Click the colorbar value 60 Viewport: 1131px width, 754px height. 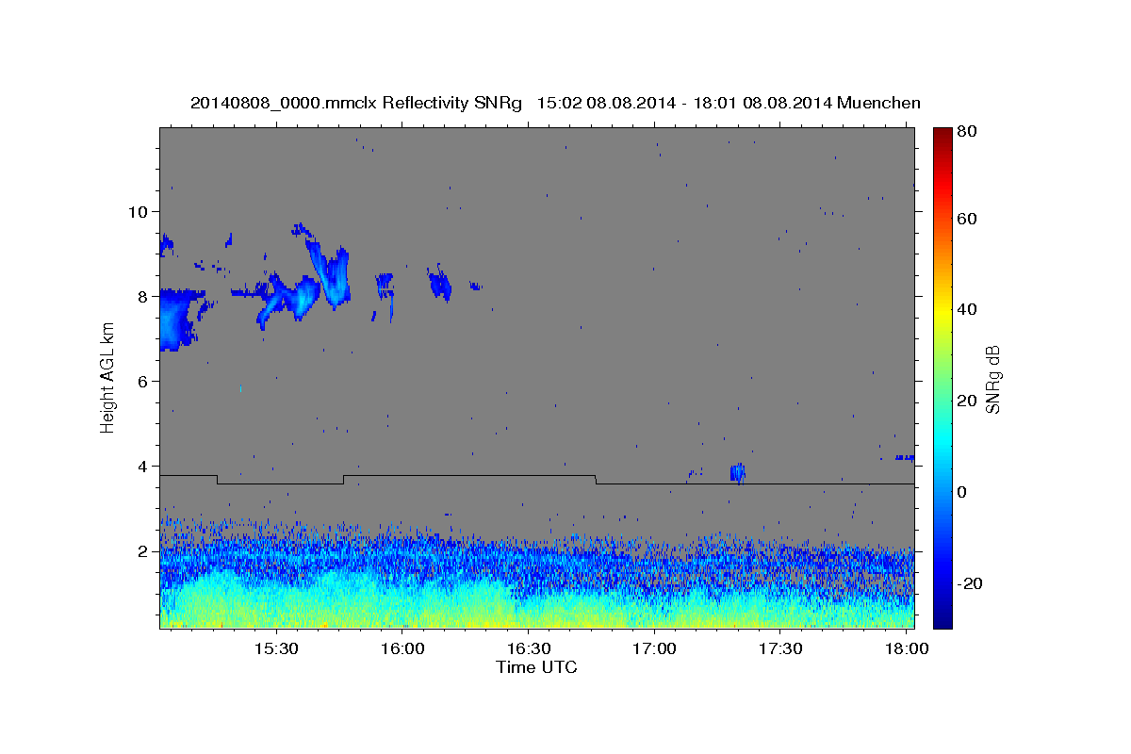coord(966,219)
